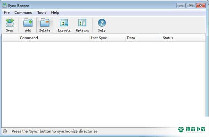Click the Sync toolbar icon
209x137 pixels.
[10, 25]
